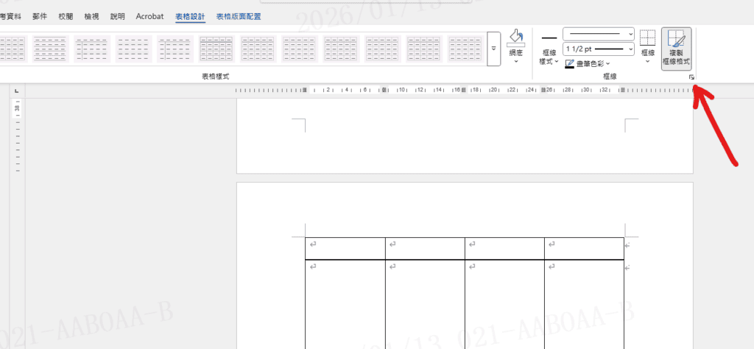Open the 框線 group dialog launcher

(x=691, y=77)
